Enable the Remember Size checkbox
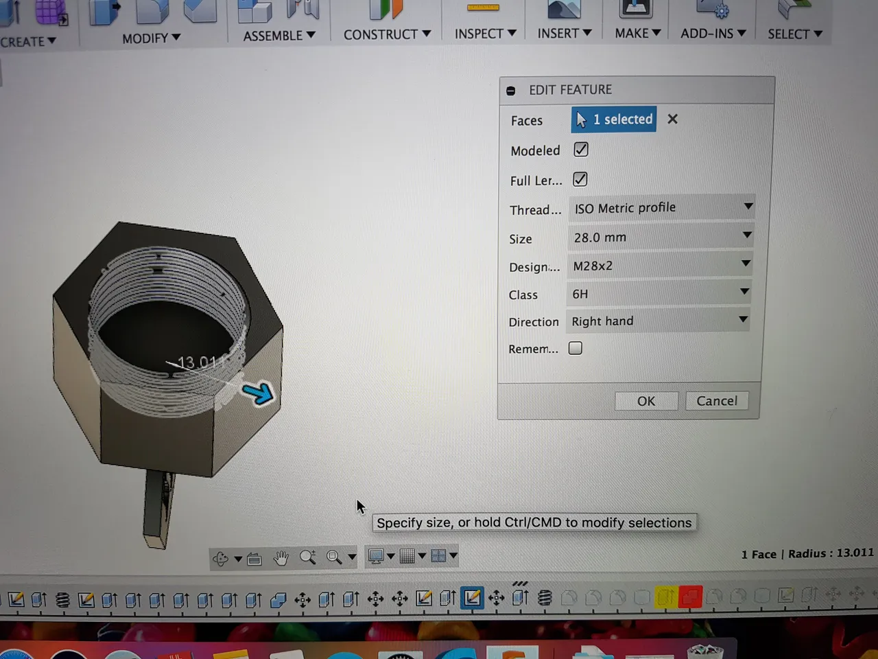Screen dimensions: 878x659 [x=576, y=348]
